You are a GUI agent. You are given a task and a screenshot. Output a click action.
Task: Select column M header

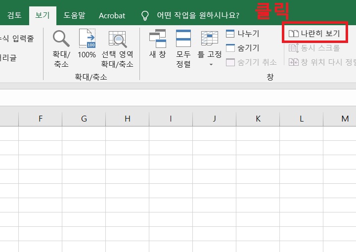(x=340, y=119)
